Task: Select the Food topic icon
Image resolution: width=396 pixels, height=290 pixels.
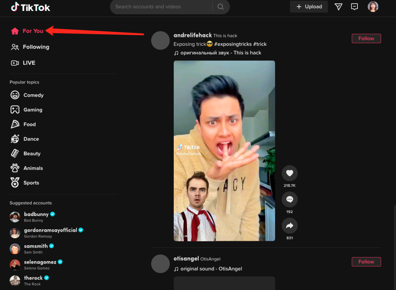Action: tap(15, 124)
